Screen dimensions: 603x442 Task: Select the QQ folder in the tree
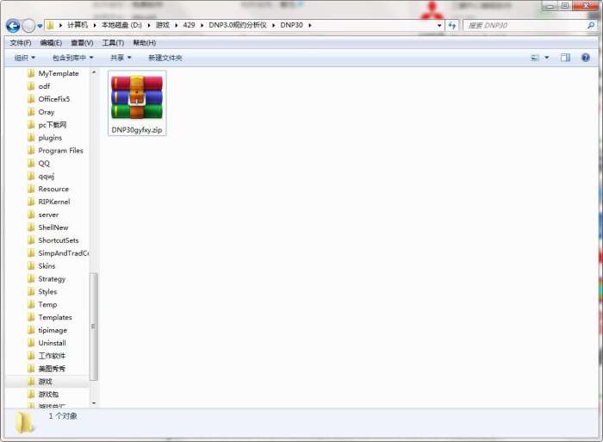click(x=39, y=163)
